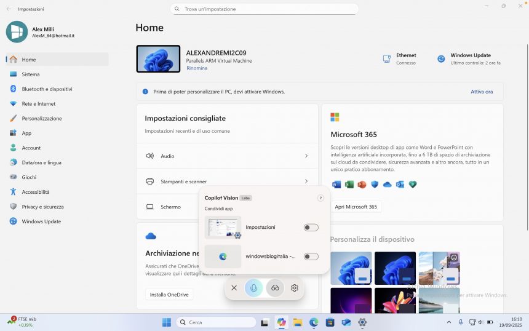Select Rete e Internet in the sidebar

[x=39, y=104]
